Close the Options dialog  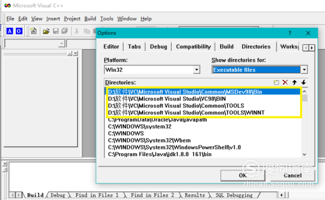(x=308, y=33)
